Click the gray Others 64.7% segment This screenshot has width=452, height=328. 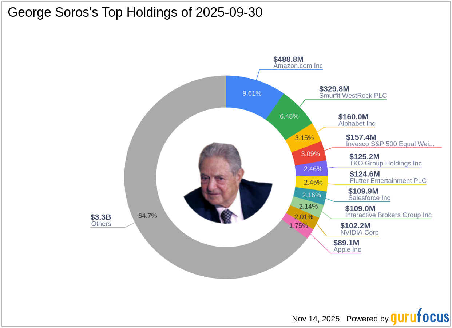pos(147,216)
